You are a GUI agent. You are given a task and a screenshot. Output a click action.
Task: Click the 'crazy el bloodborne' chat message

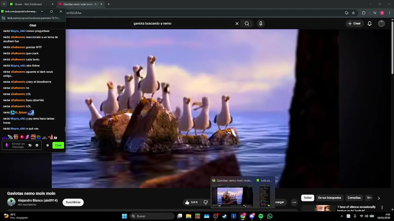pos(38,82)
